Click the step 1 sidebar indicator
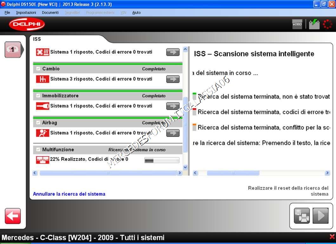This screenshot has width=336, height=244. tap(13, 50)
